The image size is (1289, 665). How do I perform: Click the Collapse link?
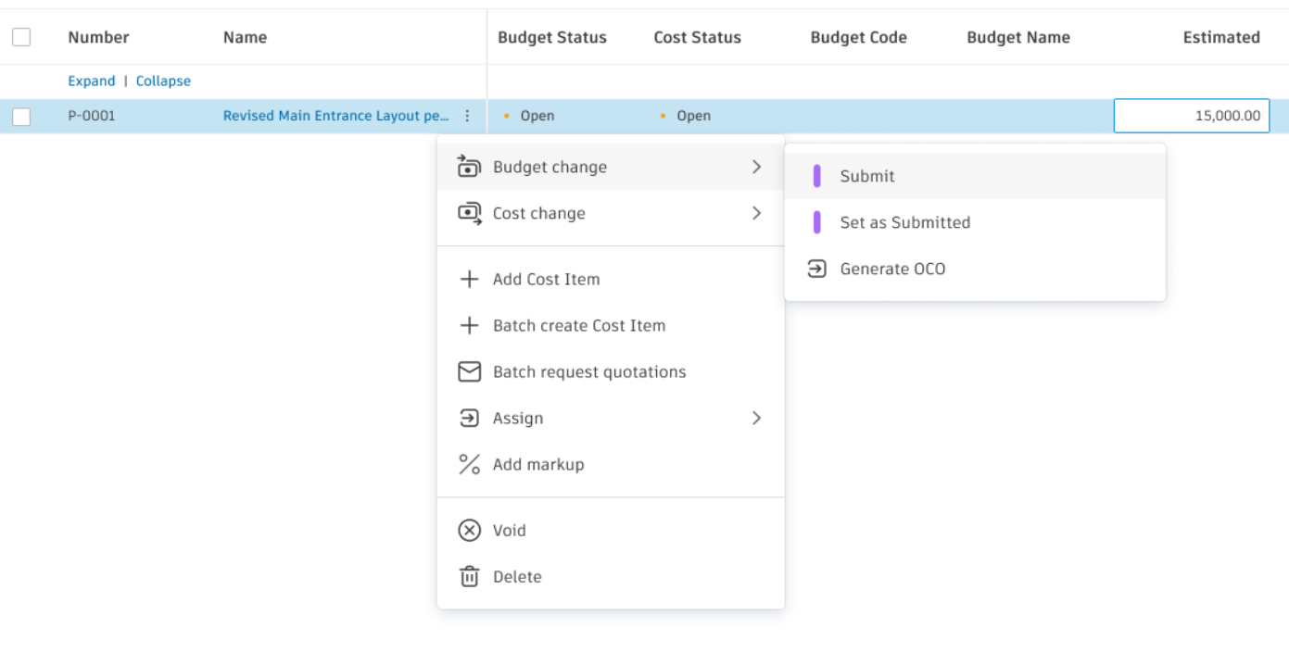click(163, 81)
